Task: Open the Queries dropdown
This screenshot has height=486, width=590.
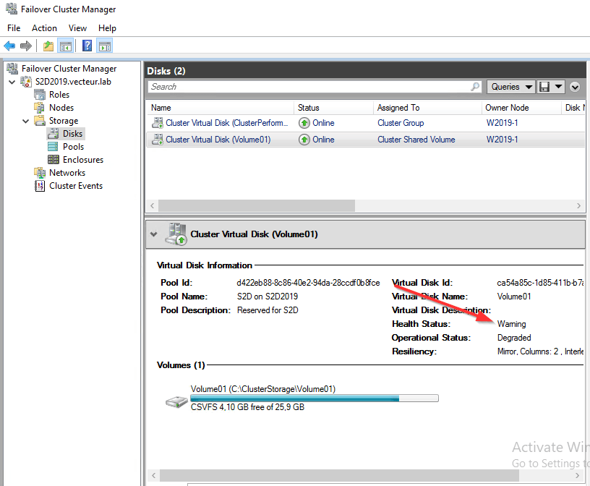Action: [x=510, y=87]
